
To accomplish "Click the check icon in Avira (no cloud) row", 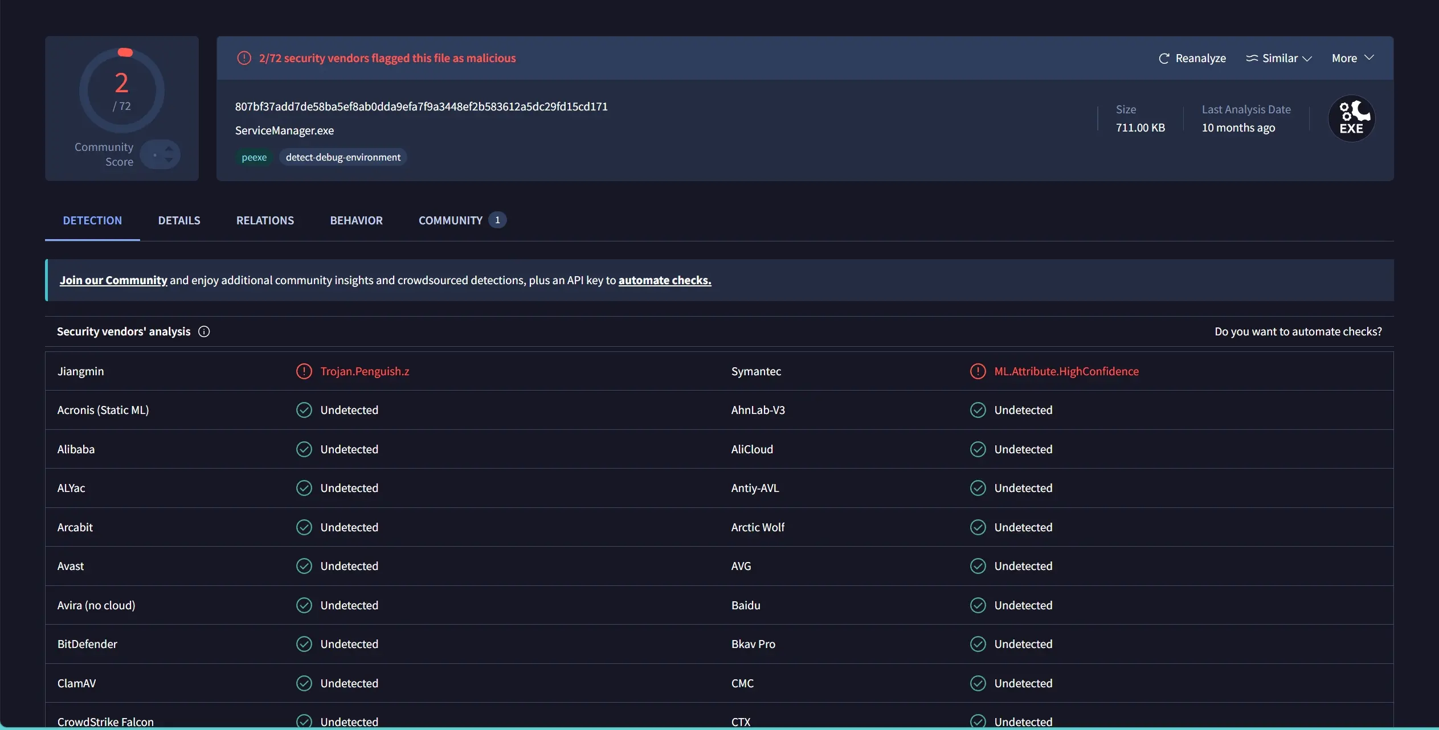I will point(304,605).
